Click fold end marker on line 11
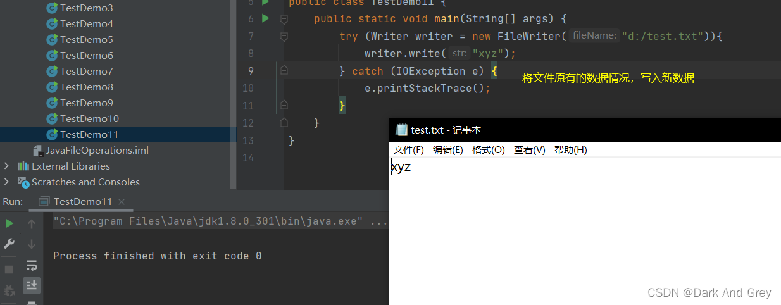781x305 pixels. (284, 104)
